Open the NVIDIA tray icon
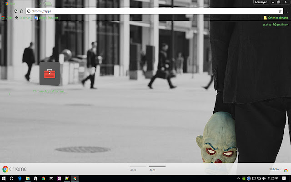Screen dimensions: 291x182 coord(244,178)
